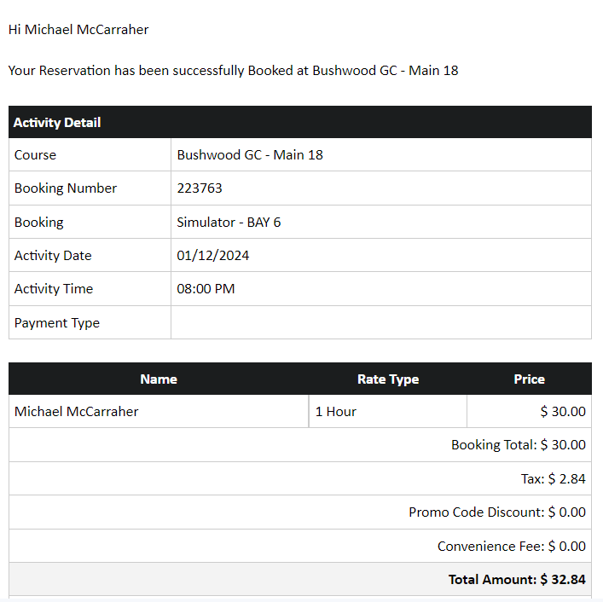Click the Promo Code Discount row
Viewport: 603px width, 602px height.
tap(300, 512)
